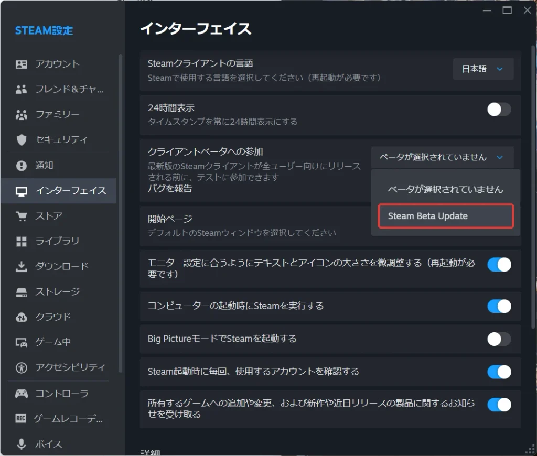Click the アクセシビリティ person-in-circle icon
Image resolution: width=537 pixels, height=456 pixels.
(x=21, y=367)
